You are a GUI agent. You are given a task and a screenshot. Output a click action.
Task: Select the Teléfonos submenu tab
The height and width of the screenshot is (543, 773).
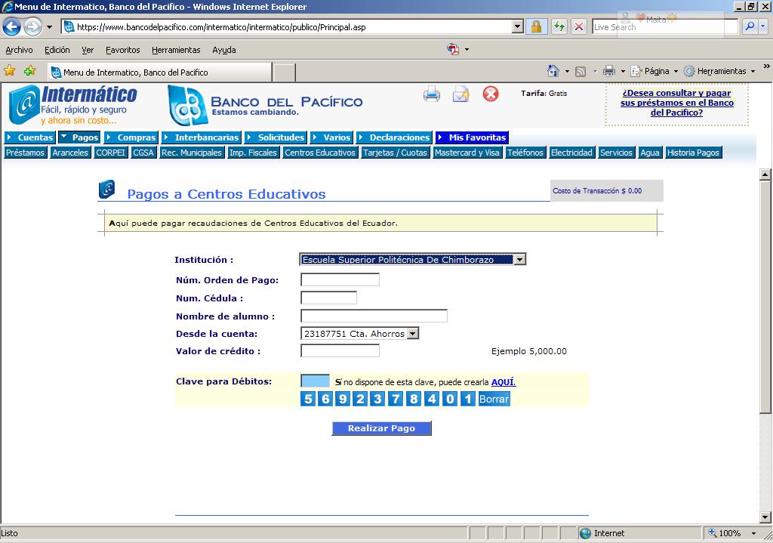click(x=525, y=153)
